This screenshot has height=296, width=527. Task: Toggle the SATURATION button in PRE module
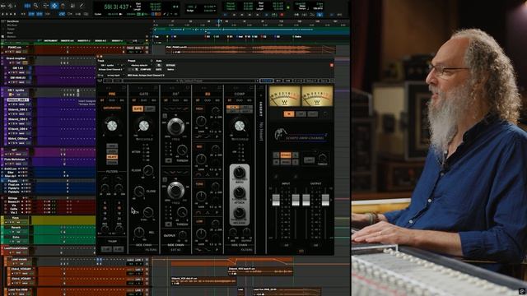[112, 109]
